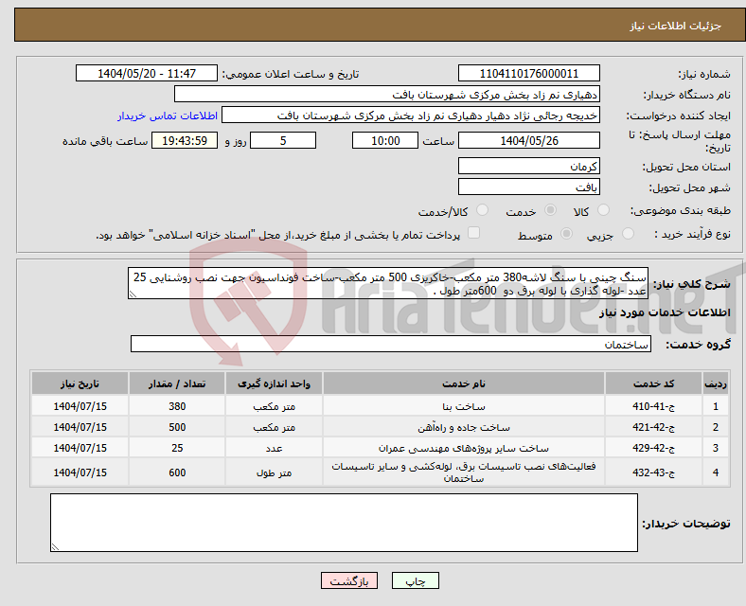Click ساخت سایر پروژه‌های مهندسی عمران cell
This screenshot has width=746, height=606.
click(464, 448)
